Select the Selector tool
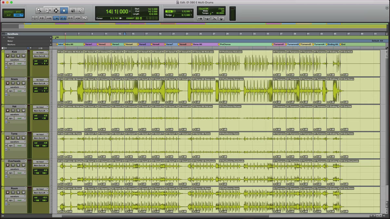The image size is (390, 219). pyautogui.click(x=56, y=10)
